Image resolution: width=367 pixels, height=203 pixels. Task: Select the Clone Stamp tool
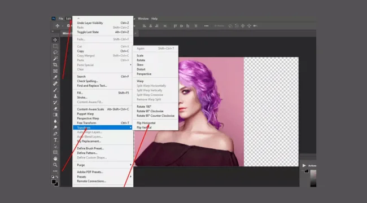[55, 96]
